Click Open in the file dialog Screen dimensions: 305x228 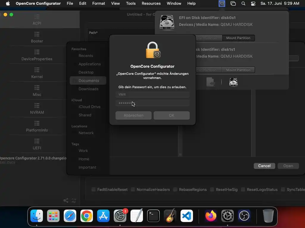288,166
